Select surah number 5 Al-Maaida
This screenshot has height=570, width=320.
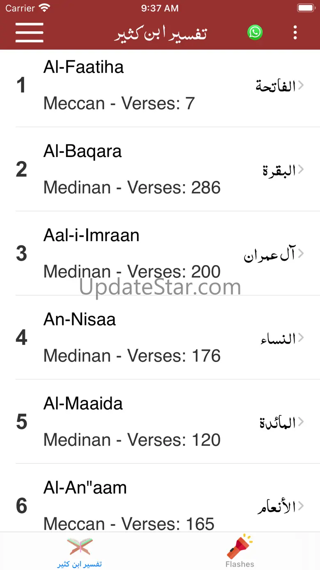click(22, 422)
